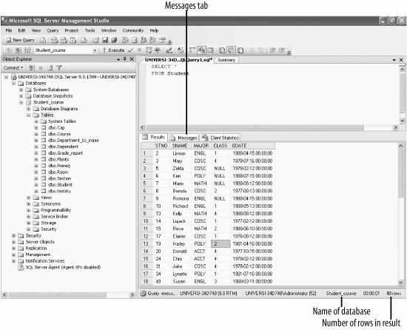Switch to the Messages tab

click(184, 138)
